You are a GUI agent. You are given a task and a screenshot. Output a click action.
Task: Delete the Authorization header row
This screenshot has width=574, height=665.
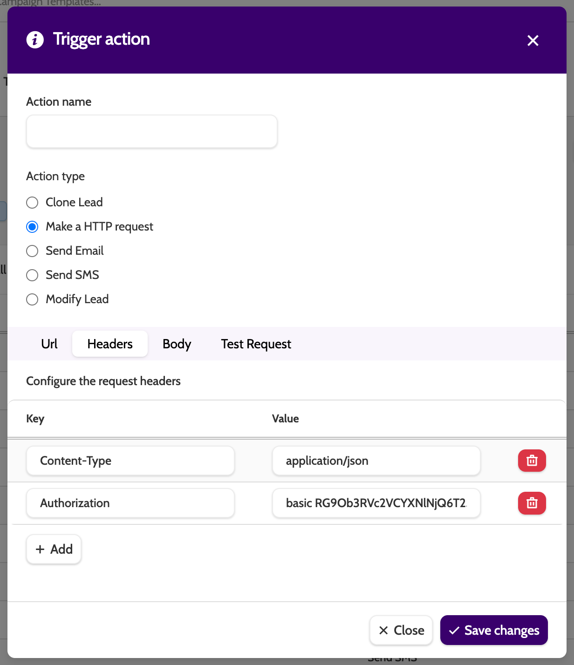click(x=532, y=503)
